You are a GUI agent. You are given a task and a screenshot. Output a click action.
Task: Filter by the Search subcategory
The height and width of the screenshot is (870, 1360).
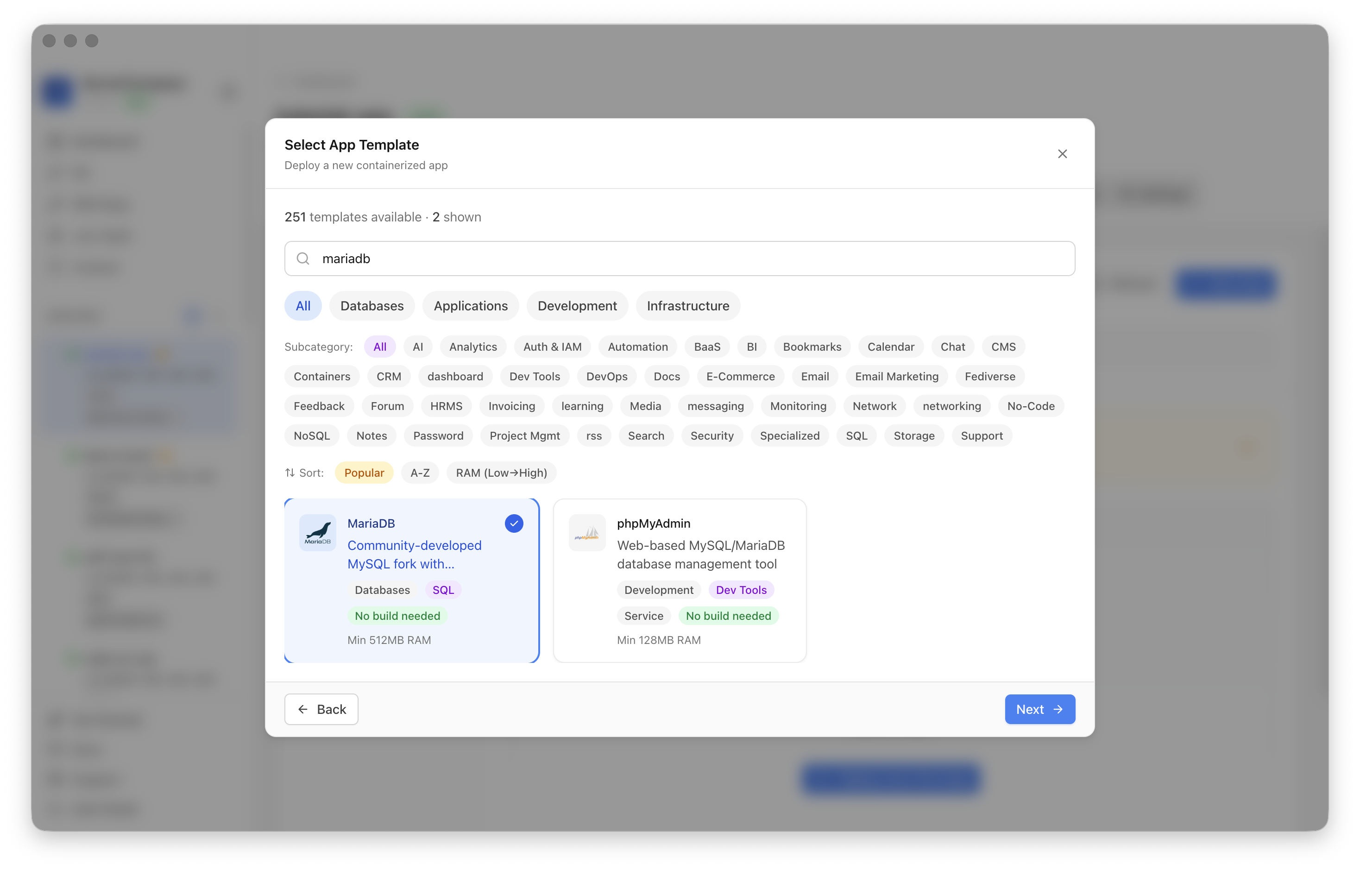646,435
